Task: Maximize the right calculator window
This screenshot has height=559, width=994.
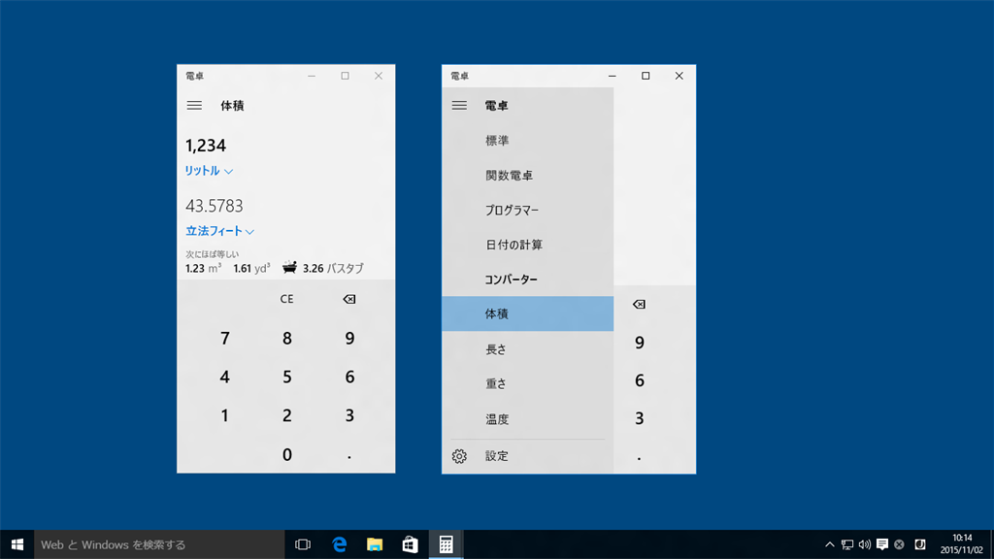Action: click(646, 76)
